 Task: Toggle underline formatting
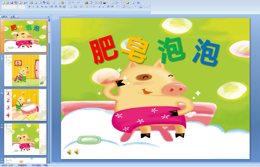[x=38, y=6]
